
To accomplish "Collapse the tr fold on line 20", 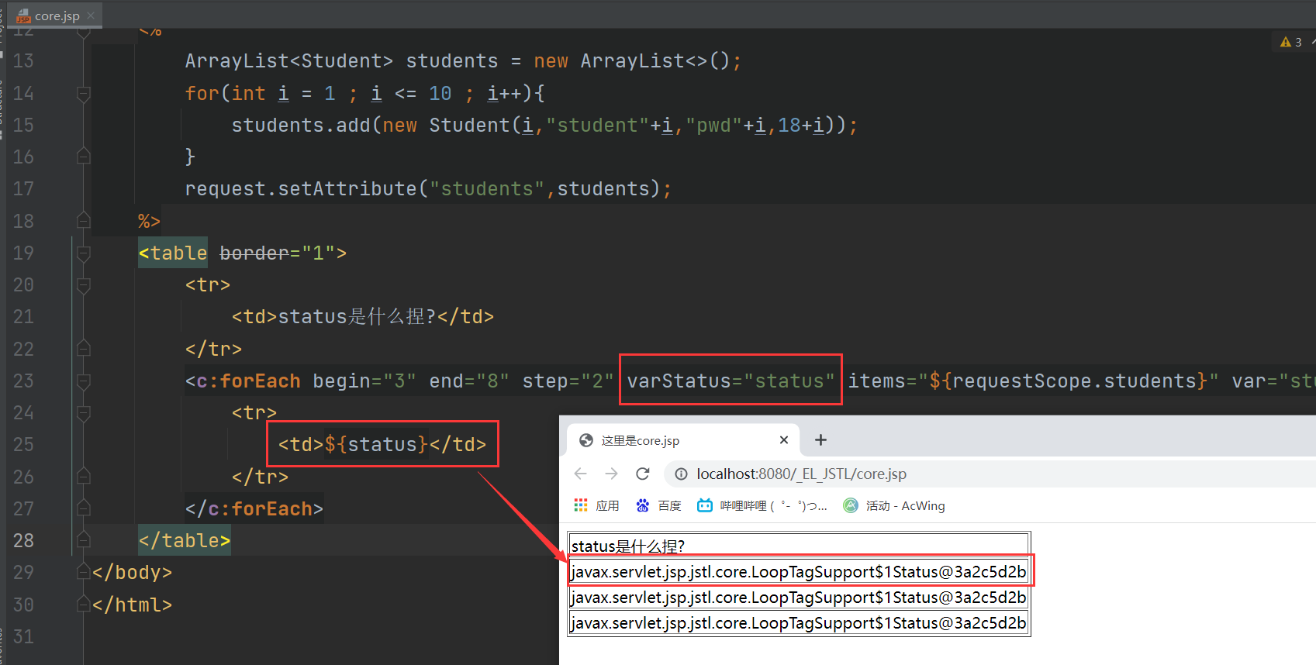I will 84,285.
